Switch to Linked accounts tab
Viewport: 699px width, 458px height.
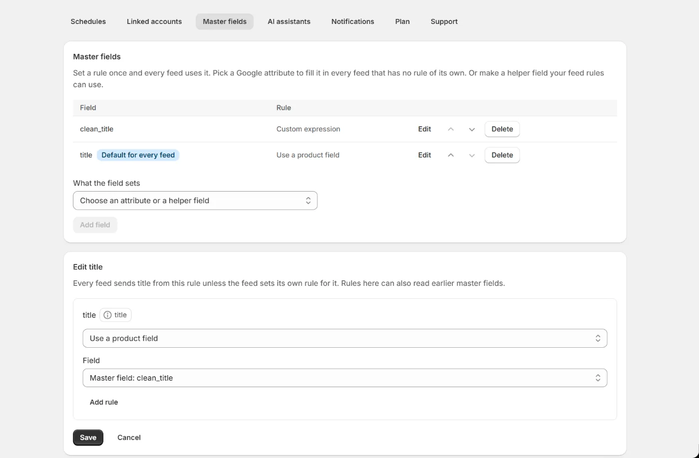154,21
